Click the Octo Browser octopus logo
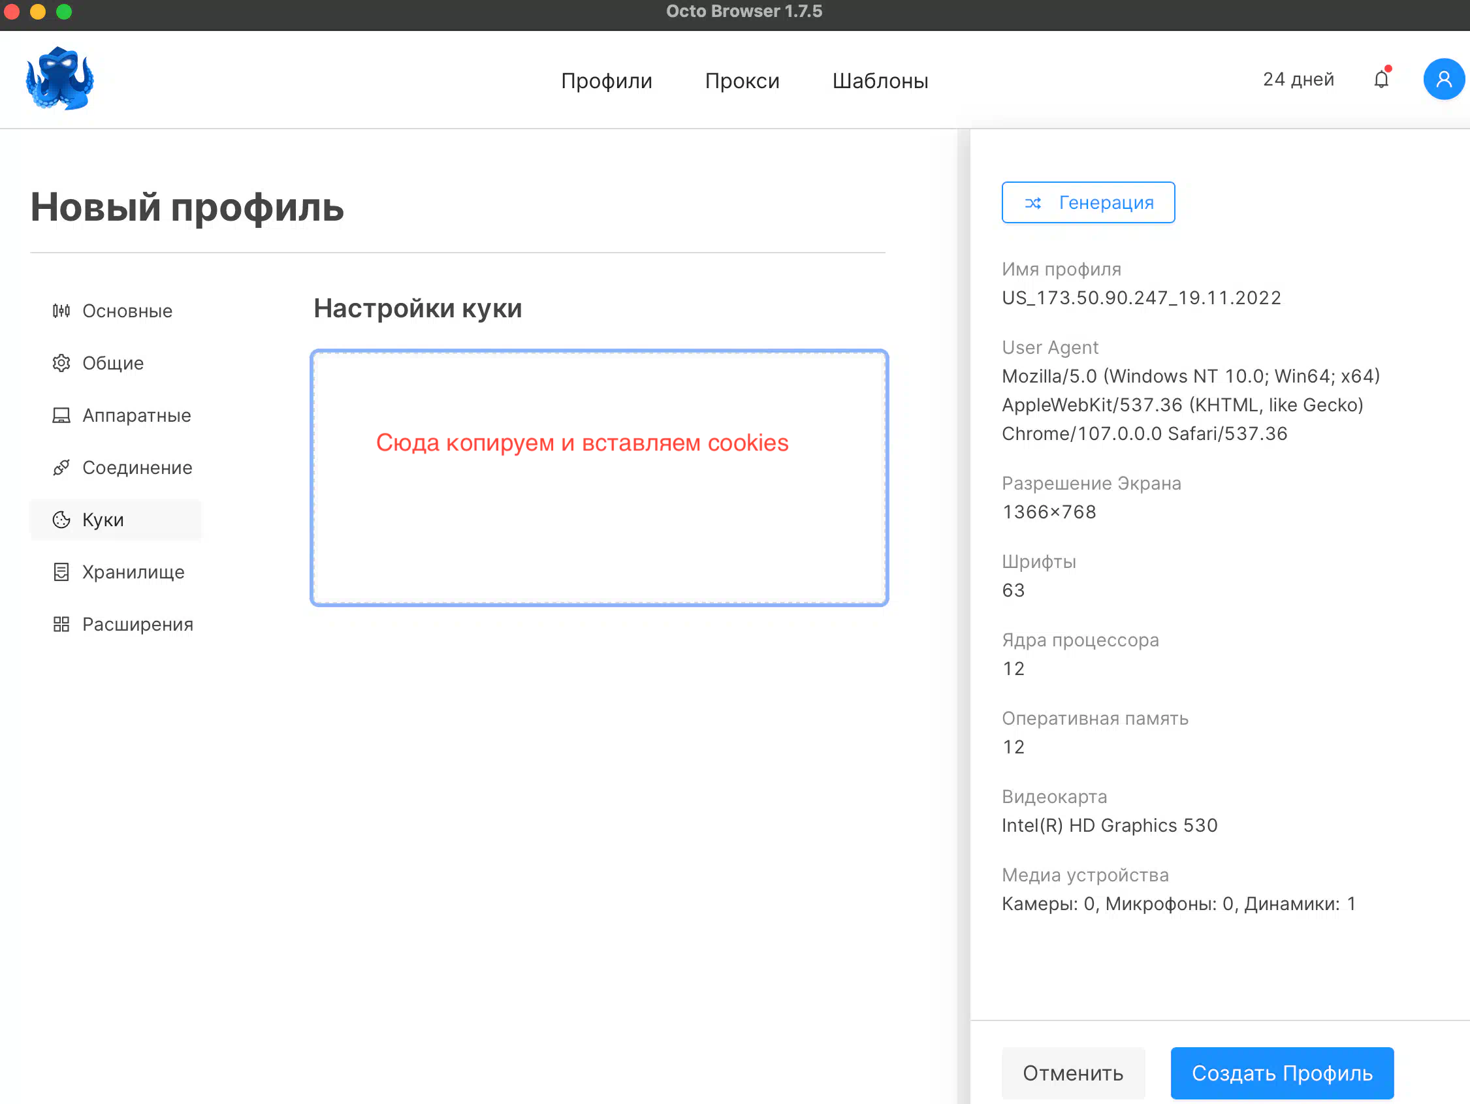 [x=60, y=78]
